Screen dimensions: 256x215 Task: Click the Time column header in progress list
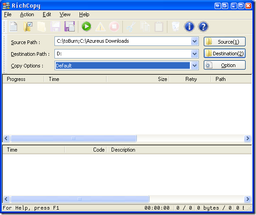(x=75, y=79)
